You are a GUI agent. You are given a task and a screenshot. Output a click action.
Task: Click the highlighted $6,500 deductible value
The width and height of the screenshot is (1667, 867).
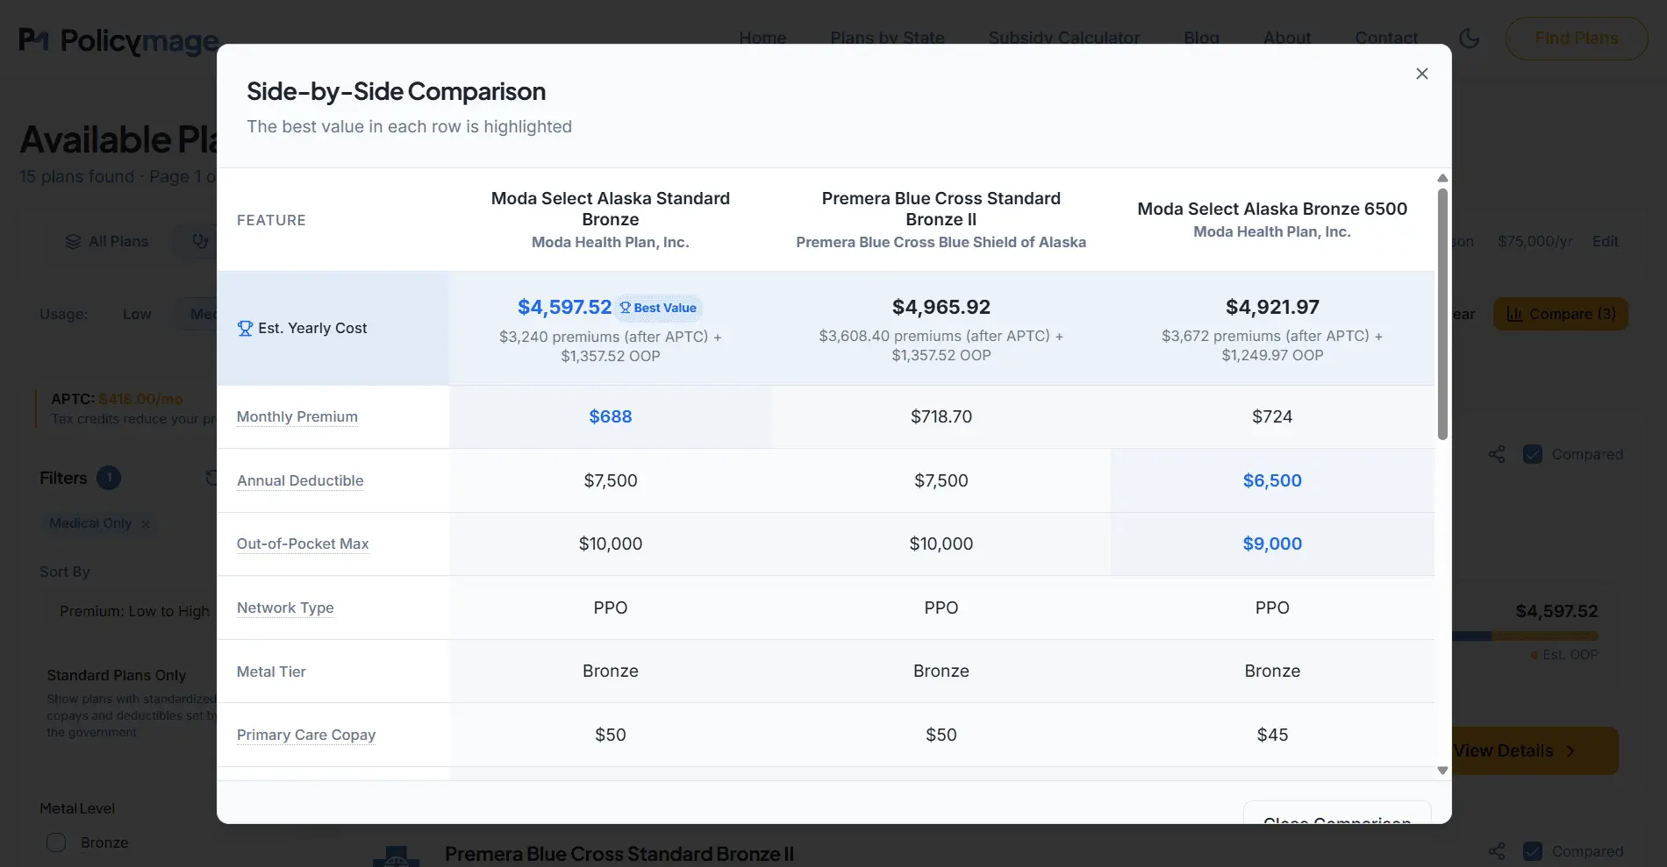pyautogui.click(x=1272, y=480)
